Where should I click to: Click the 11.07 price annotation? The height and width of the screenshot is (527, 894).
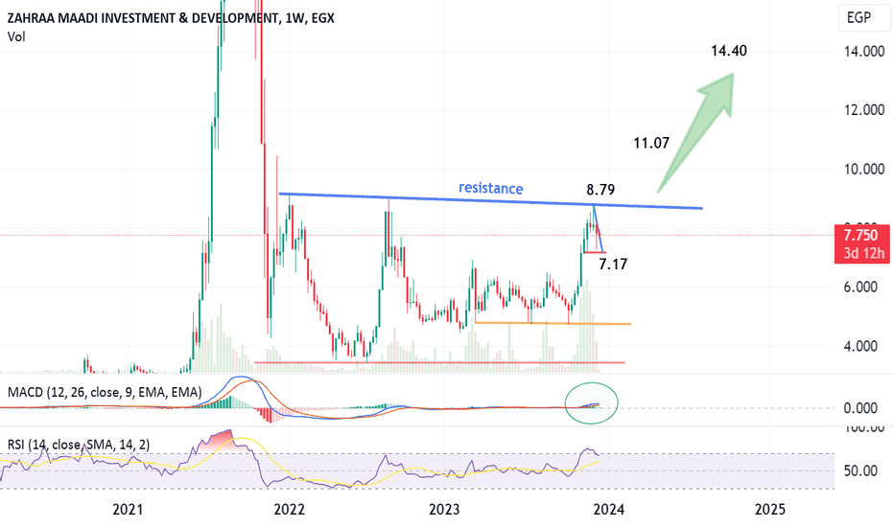651,143
